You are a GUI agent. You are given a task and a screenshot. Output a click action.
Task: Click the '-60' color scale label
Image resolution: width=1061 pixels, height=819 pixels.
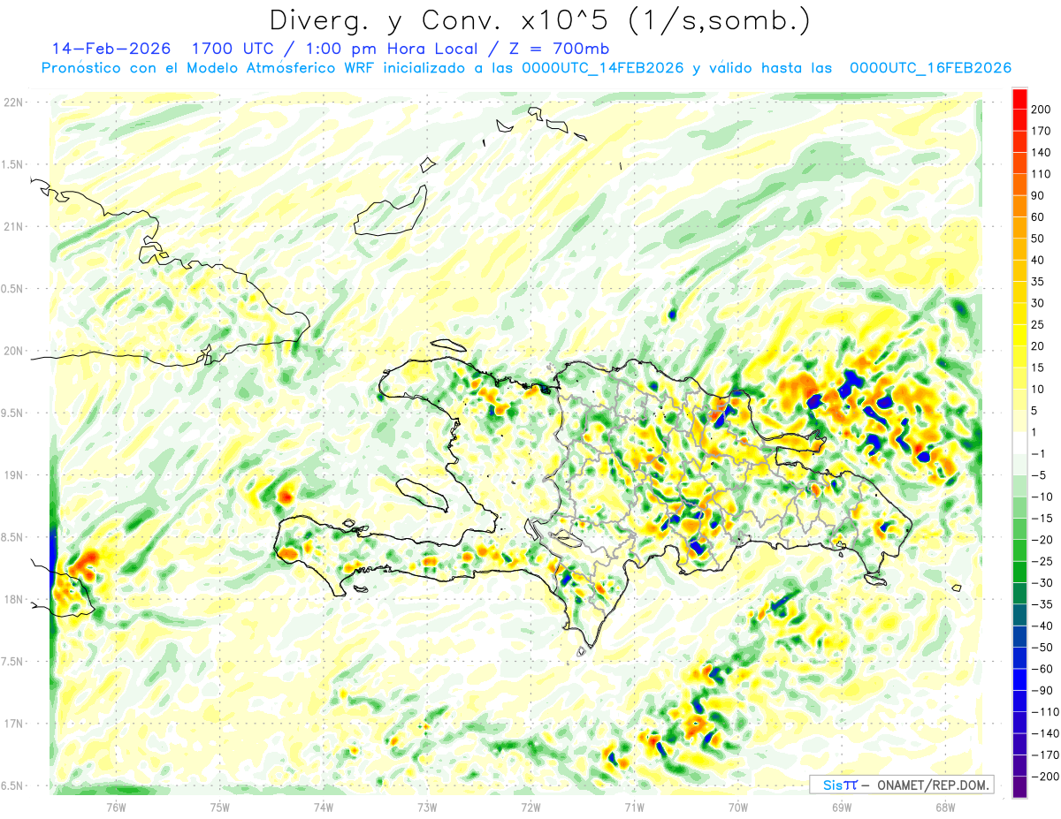[x=1042, y=669]
